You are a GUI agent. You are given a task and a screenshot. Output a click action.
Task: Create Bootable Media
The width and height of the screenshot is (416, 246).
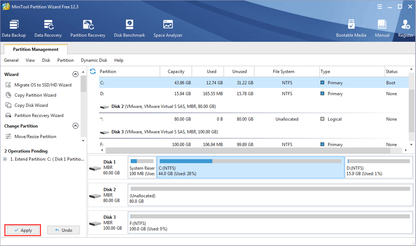pyautogui.click(x=351, y=29)
